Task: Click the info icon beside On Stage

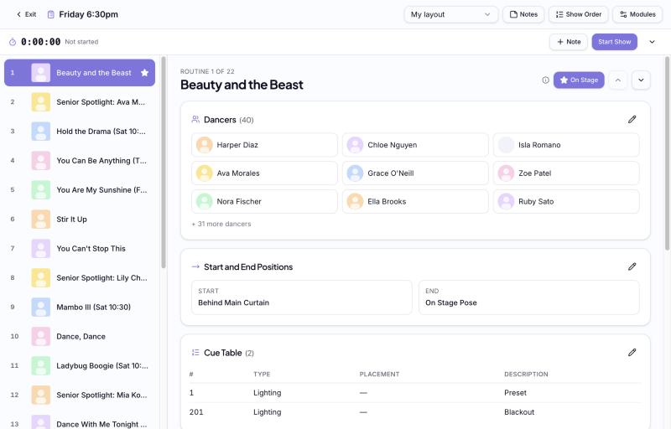Action: click(545, 80)
